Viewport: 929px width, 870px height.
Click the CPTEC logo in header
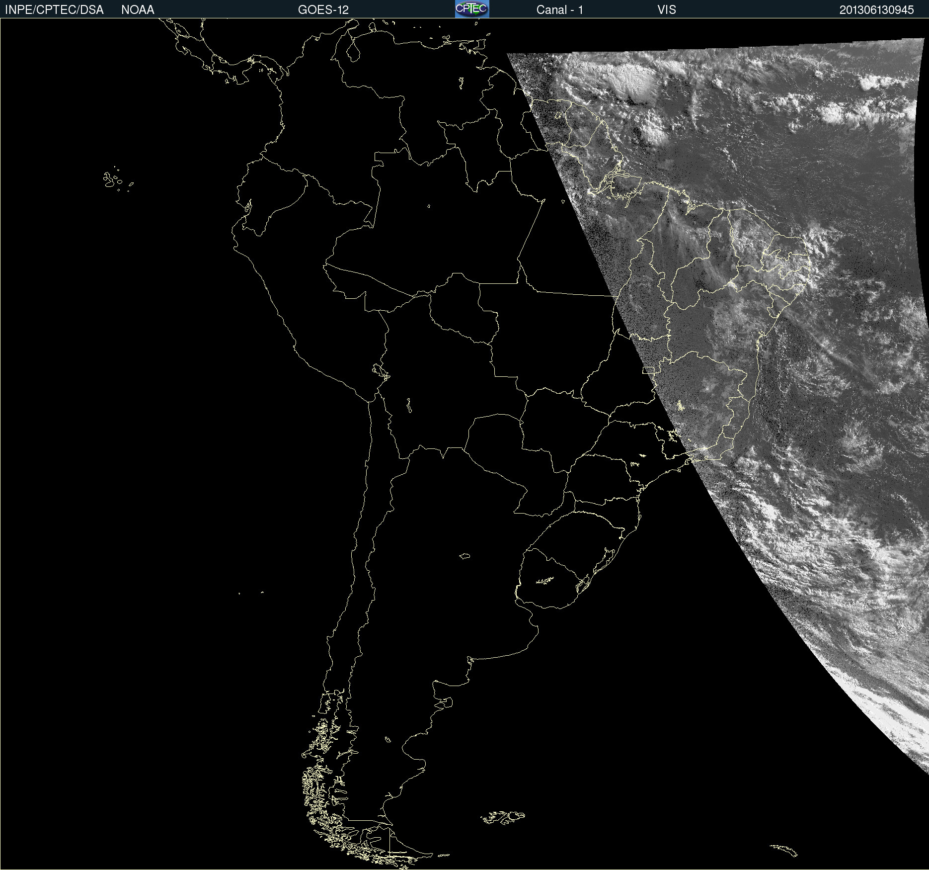[x=472, y=9]
